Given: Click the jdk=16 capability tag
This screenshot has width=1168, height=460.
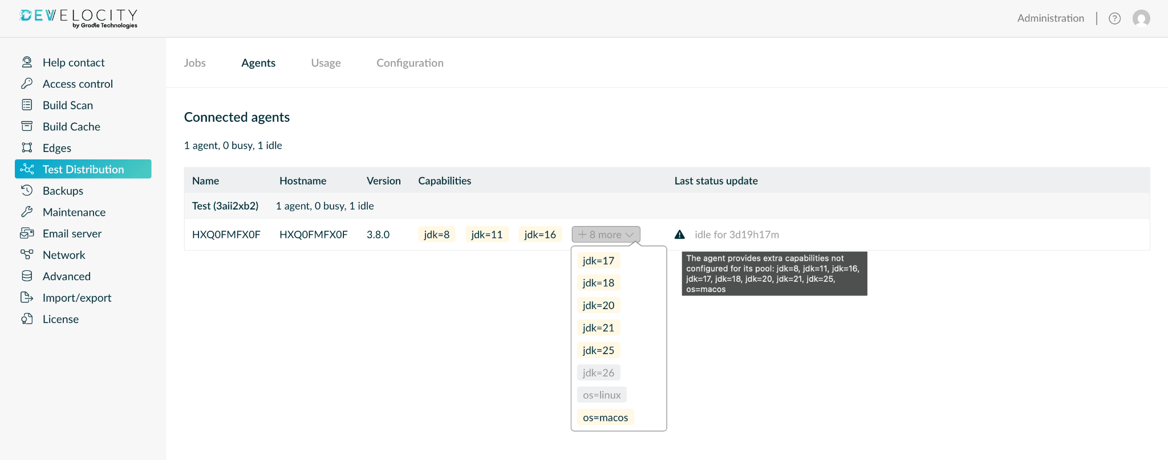Looking at the screenshot, I should tap(540, 235).
